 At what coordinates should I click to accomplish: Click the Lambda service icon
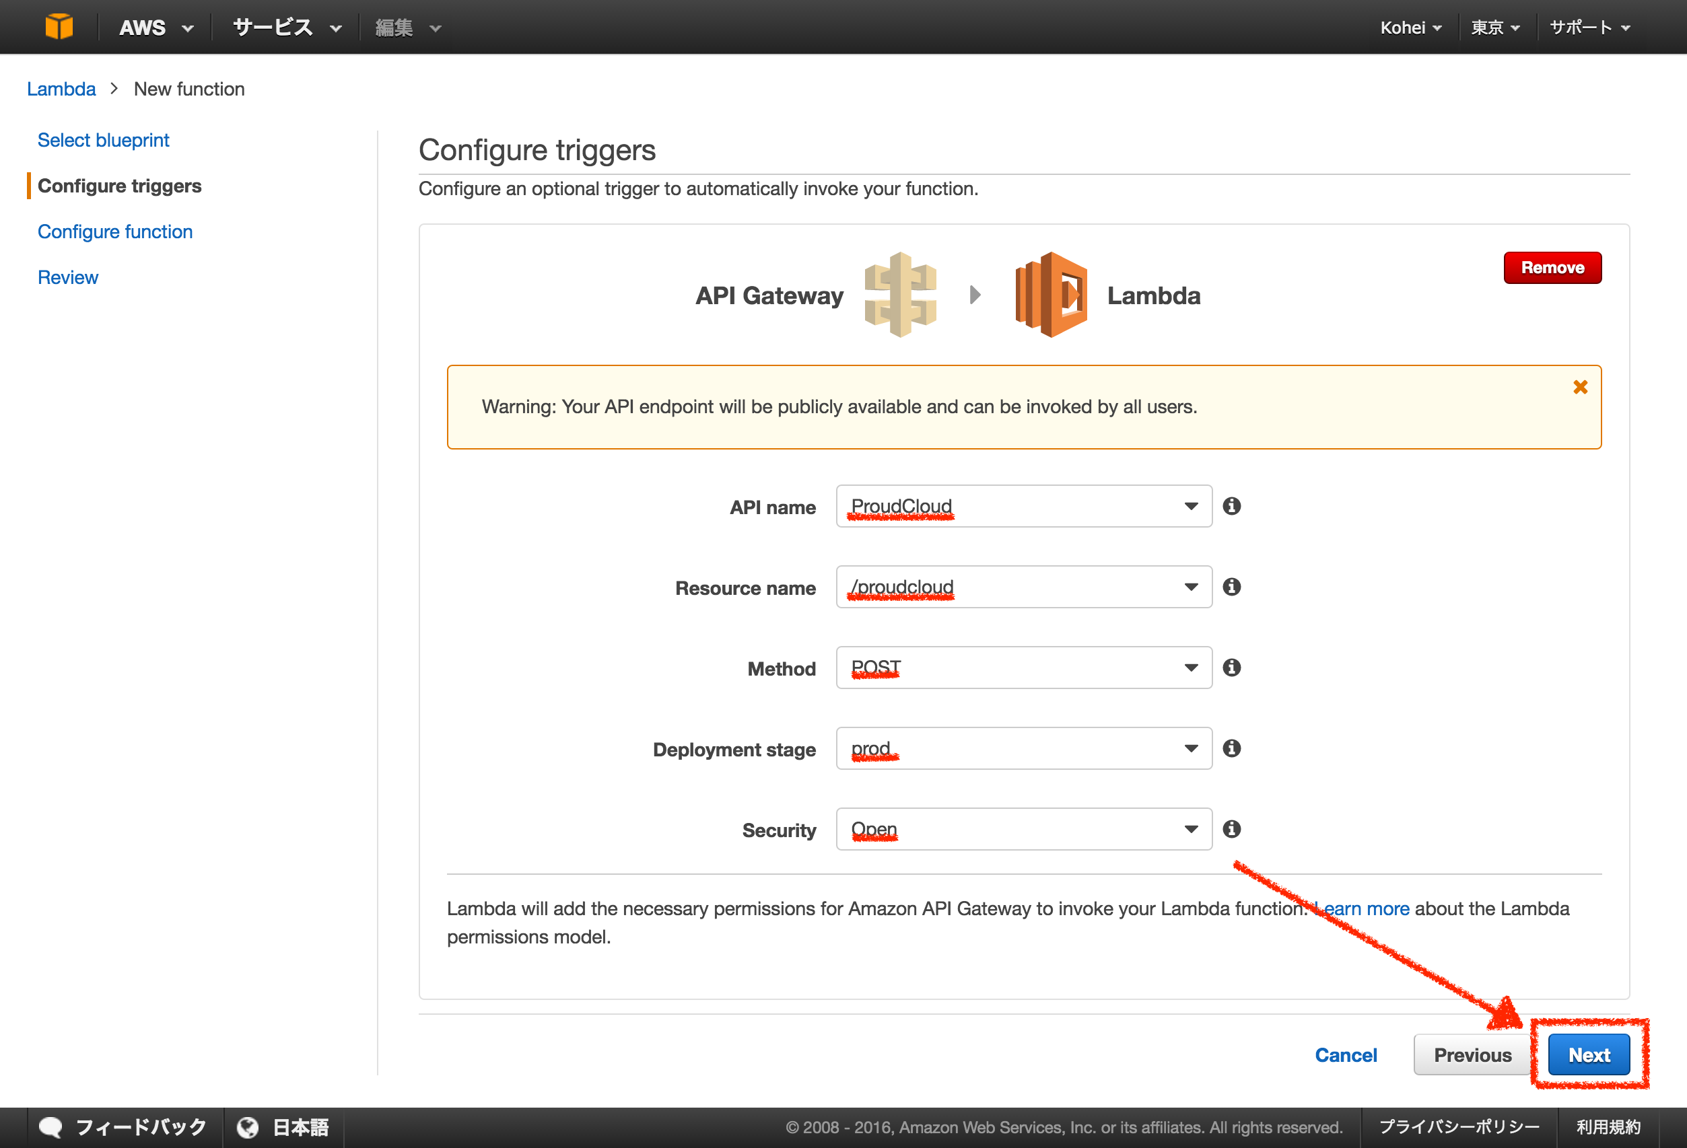tap(1050, 295)
